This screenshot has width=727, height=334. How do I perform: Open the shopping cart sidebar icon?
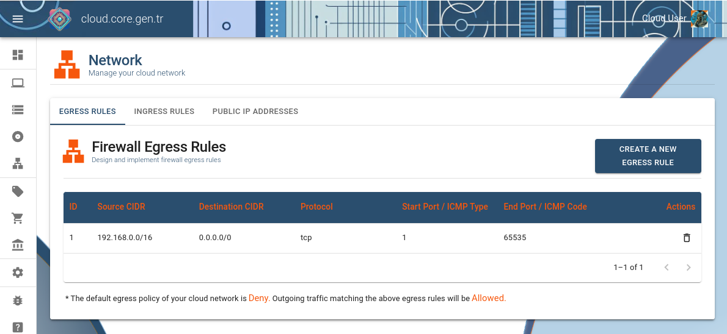point(18,218)
